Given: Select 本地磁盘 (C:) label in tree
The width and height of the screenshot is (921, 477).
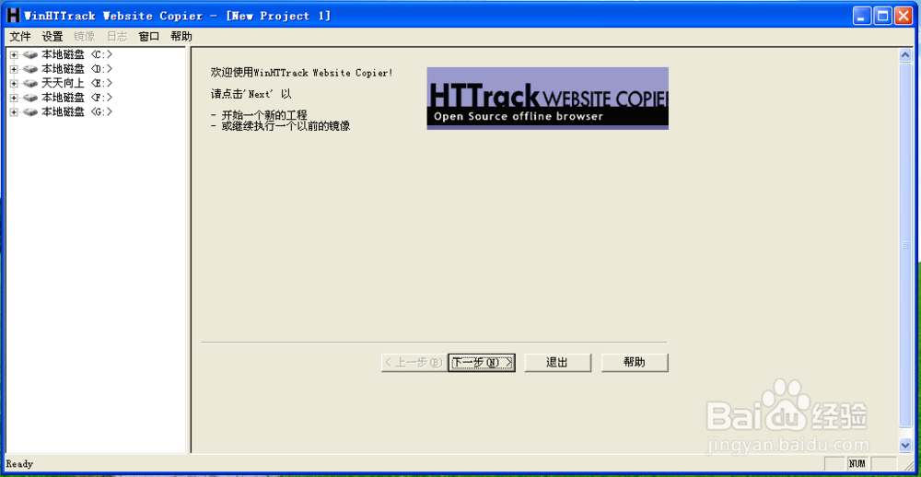Looking at the screenshot, I should coord(76,55).
